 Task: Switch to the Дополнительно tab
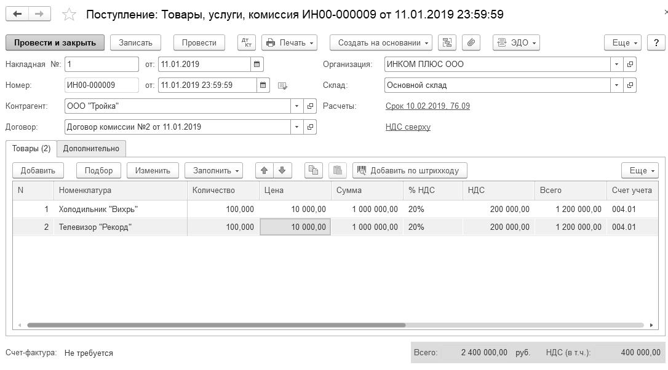(x=91, y=149)
